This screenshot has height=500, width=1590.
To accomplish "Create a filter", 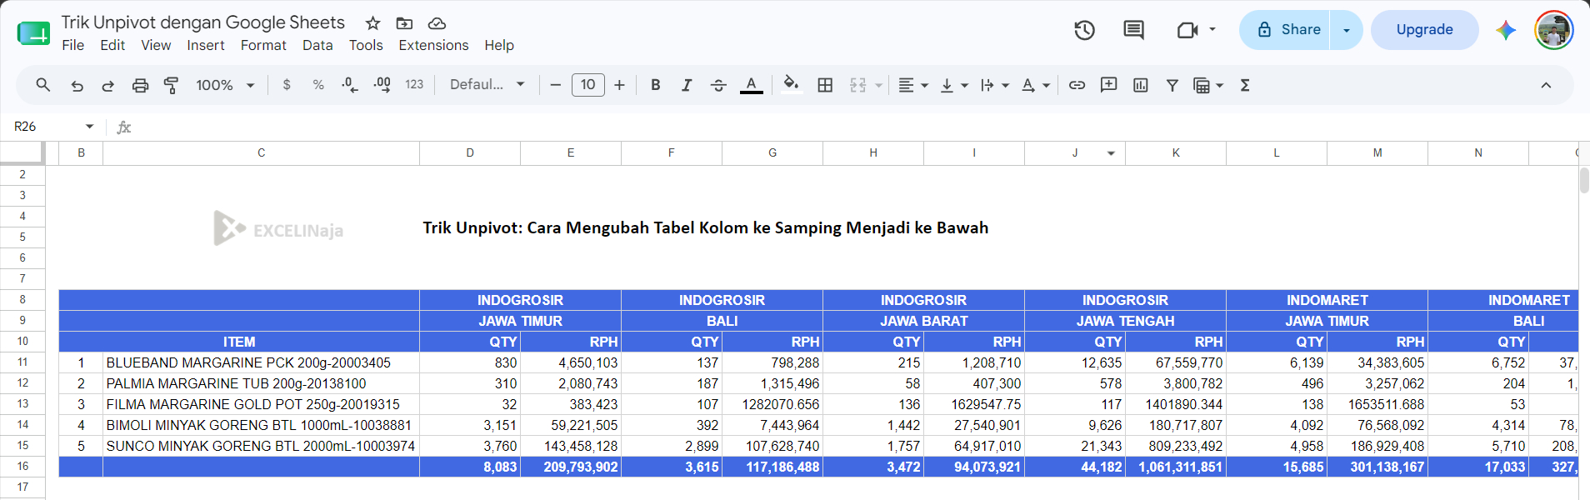I will (x=1172, y=85).
